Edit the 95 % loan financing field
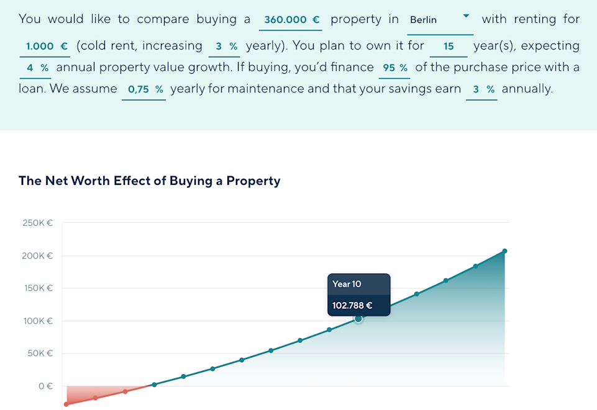The height and width of the screenshot is (410, 597). (394, 67)
